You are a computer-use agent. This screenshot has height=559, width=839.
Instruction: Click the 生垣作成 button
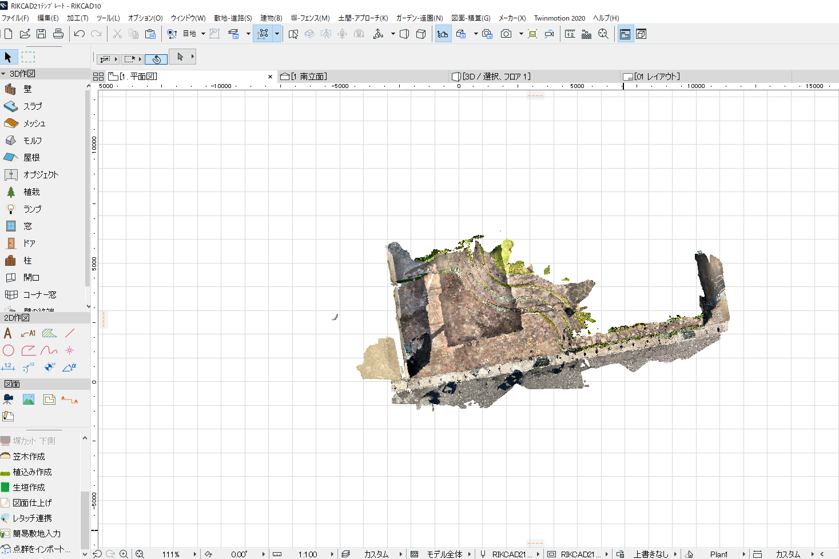[29, 488]
